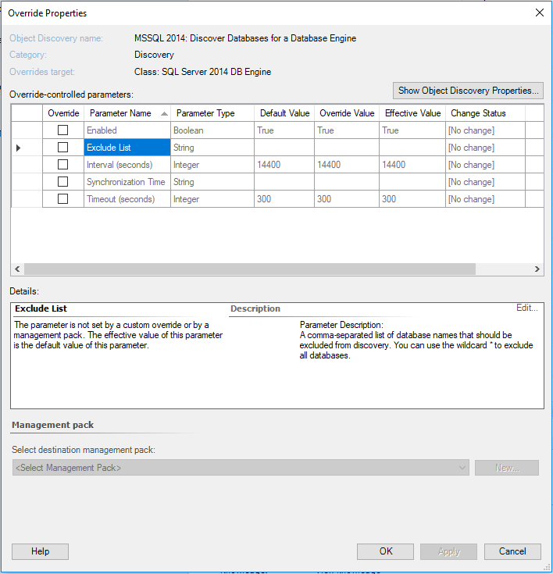
Task: Click Exclude List override value cell
Action: pyautogui.click(x=347, y=147)
